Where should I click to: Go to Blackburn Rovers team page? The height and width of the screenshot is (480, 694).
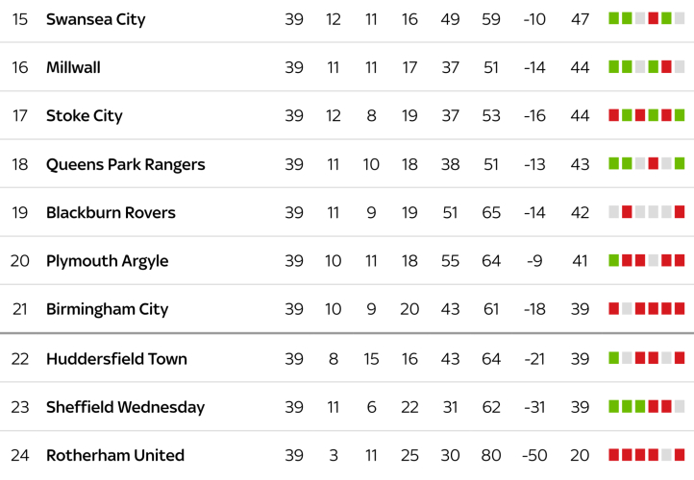111,212
